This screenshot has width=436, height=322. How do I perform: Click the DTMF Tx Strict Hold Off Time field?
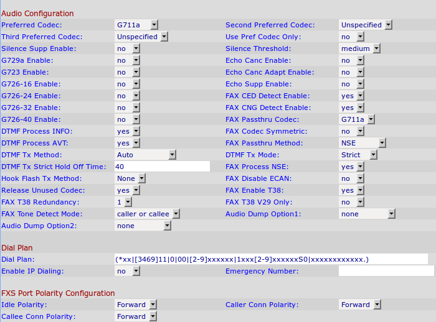[162, 167]
